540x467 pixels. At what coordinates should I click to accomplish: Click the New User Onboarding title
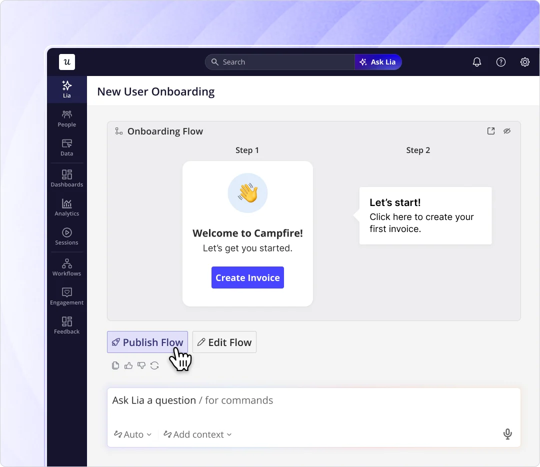tap(155, 91)
